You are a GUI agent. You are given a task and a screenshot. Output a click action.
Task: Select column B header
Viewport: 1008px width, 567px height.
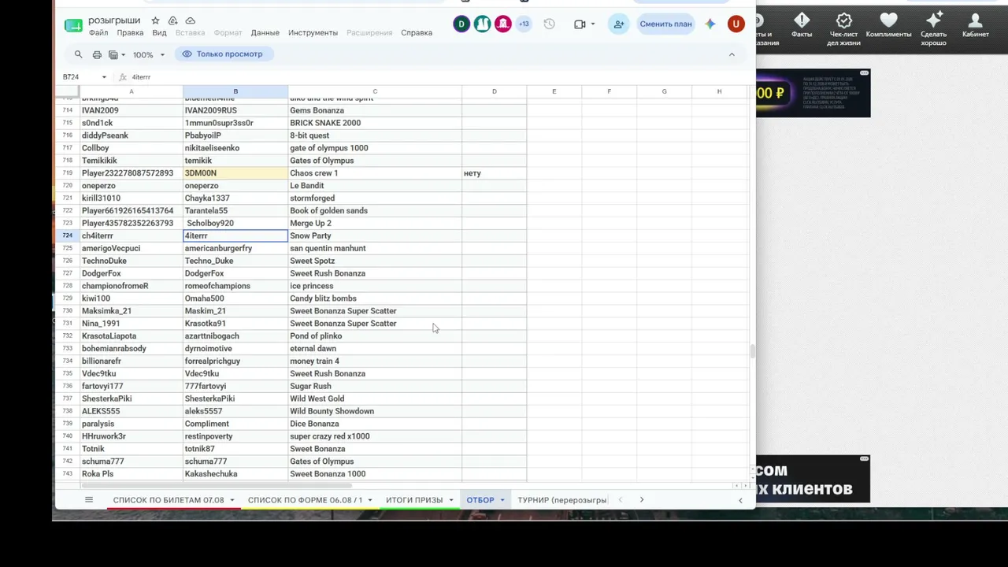[235, 91]
